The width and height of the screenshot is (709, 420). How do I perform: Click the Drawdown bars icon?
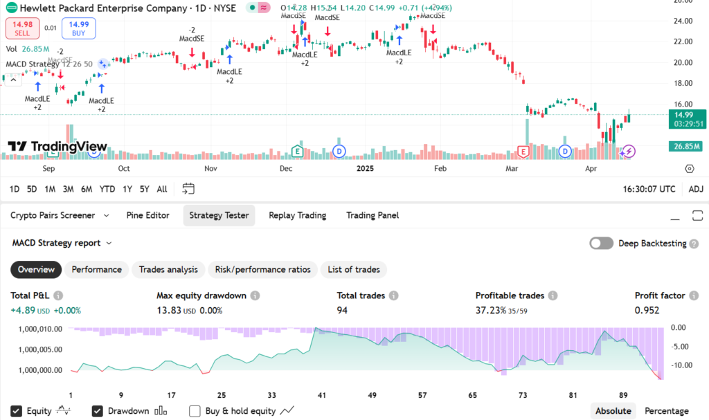click(161, 411)
